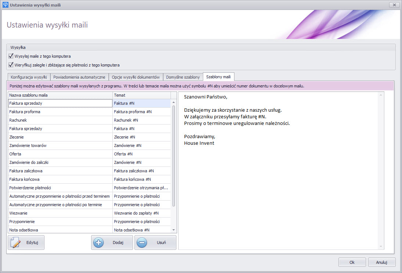Click inside the mail body text area
The width and height of the screenshot is (402, 273).
coord(279,184)
